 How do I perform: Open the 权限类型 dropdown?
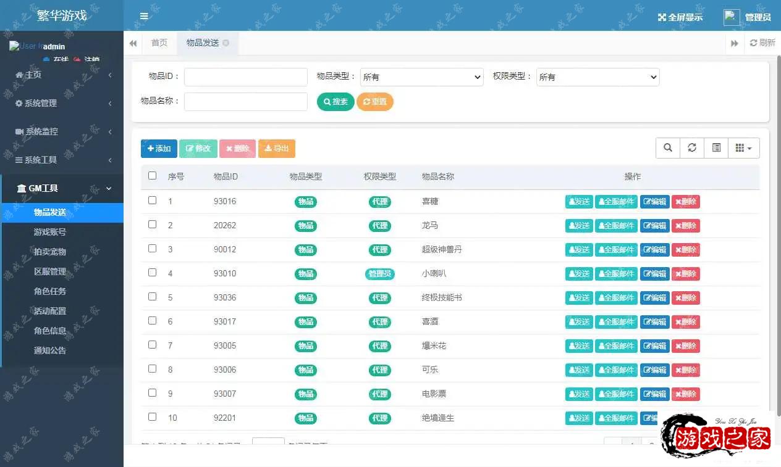click(x=597, y=77)
